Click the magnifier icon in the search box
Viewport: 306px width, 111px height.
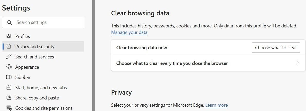pos(9,22)
